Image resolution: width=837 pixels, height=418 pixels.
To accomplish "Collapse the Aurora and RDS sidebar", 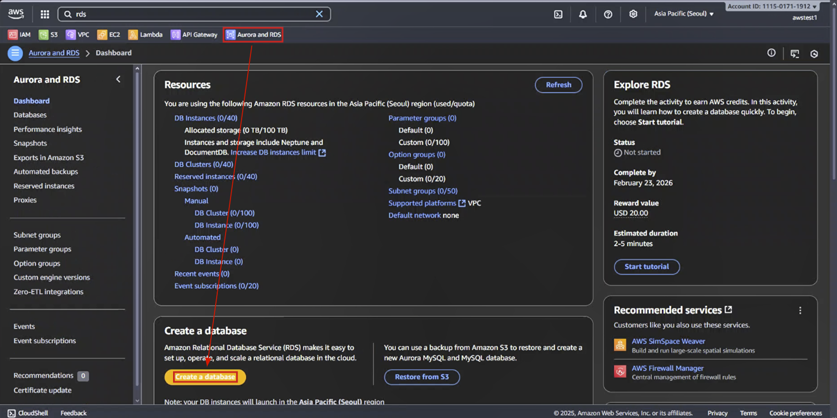I will click(x=118, y=80).
